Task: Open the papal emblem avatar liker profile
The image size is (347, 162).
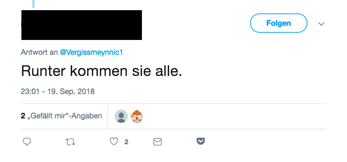Action: [x=137, y=116]
